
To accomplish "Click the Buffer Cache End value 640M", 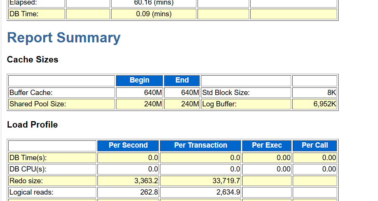I will coord(190,92).
